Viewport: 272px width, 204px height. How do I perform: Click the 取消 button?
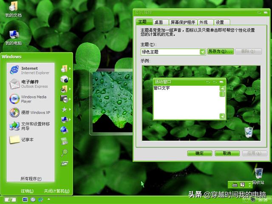(227, 153)
